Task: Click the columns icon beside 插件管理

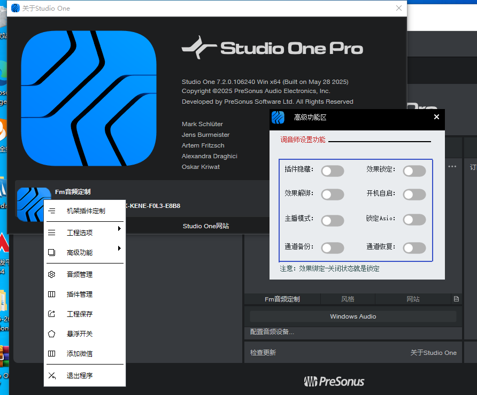Action: tap(52, 294)
